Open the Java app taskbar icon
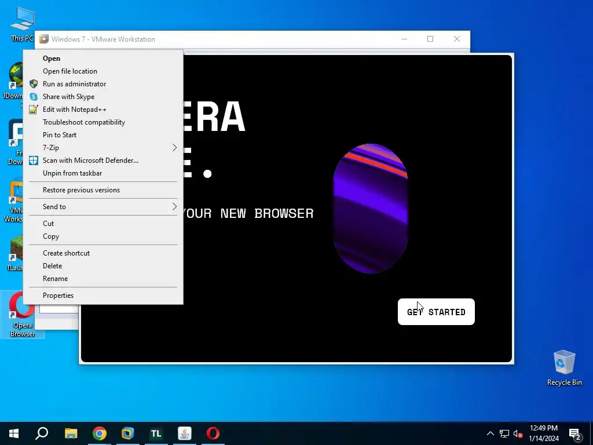Viewport: 593px width, 445px height. (x=185, y=433)
